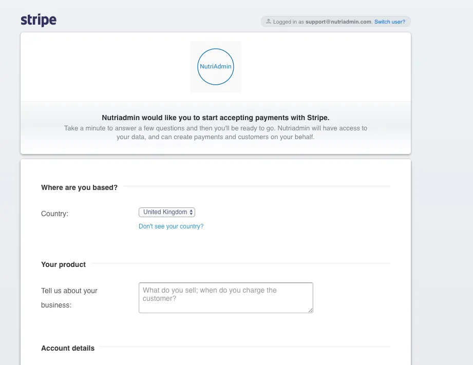Click the "Tell us about your business" label
Screen dimensions: 473x365
[x=69, y=298]
